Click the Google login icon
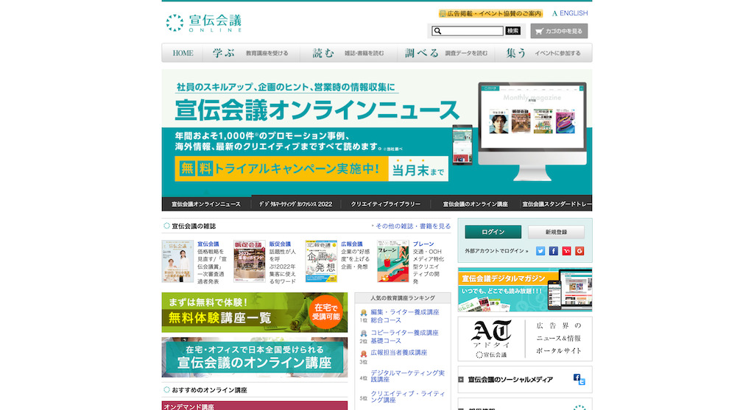Viewport: 754px width, 410px height. coord(579,251)
